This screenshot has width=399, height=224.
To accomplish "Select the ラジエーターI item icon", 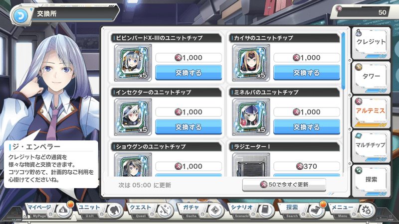I will [251, 165].
